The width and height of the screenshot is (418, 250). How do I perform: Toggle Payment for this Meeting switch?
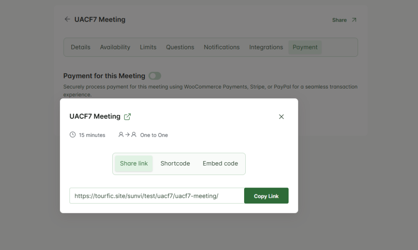[155, 76]
